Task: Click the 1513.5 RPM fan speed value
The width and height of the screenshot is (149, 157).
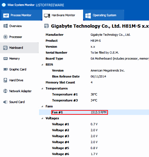Action: pyautogui.click(x=99, y=112)
